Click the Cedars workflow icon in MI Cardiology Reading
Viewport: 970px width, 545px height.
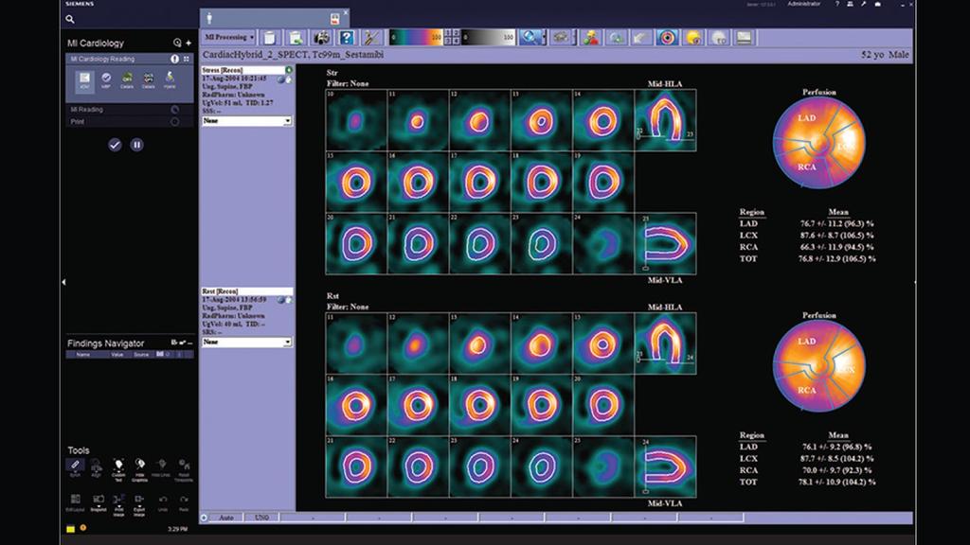128,79
